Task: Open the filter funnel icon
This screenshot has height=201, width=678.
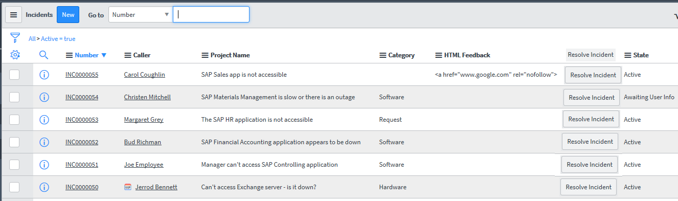Action: point(15,38)
